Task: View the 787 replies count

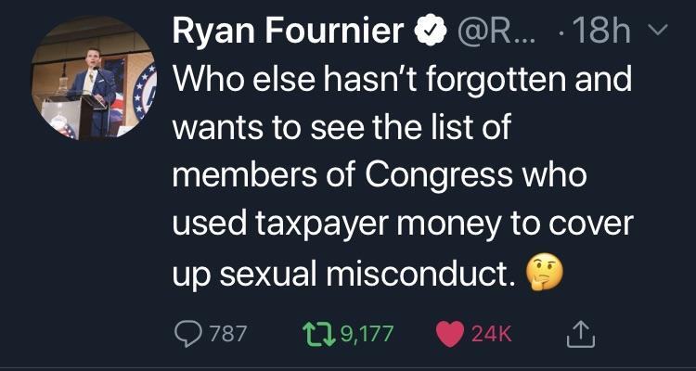Action: point(227,334)
